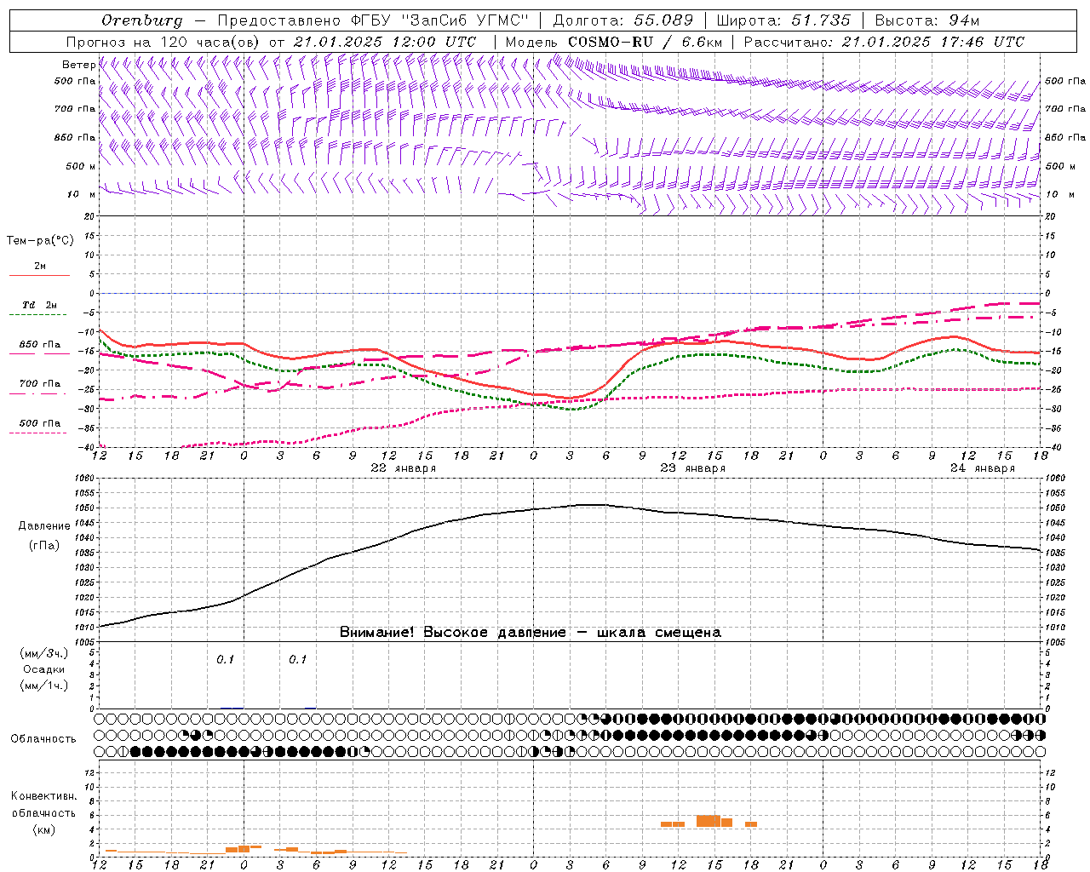Viewport: 1090px width, 872px height.
Task: Click the tallest orange convective cloud bar
Action: (708, 821)
